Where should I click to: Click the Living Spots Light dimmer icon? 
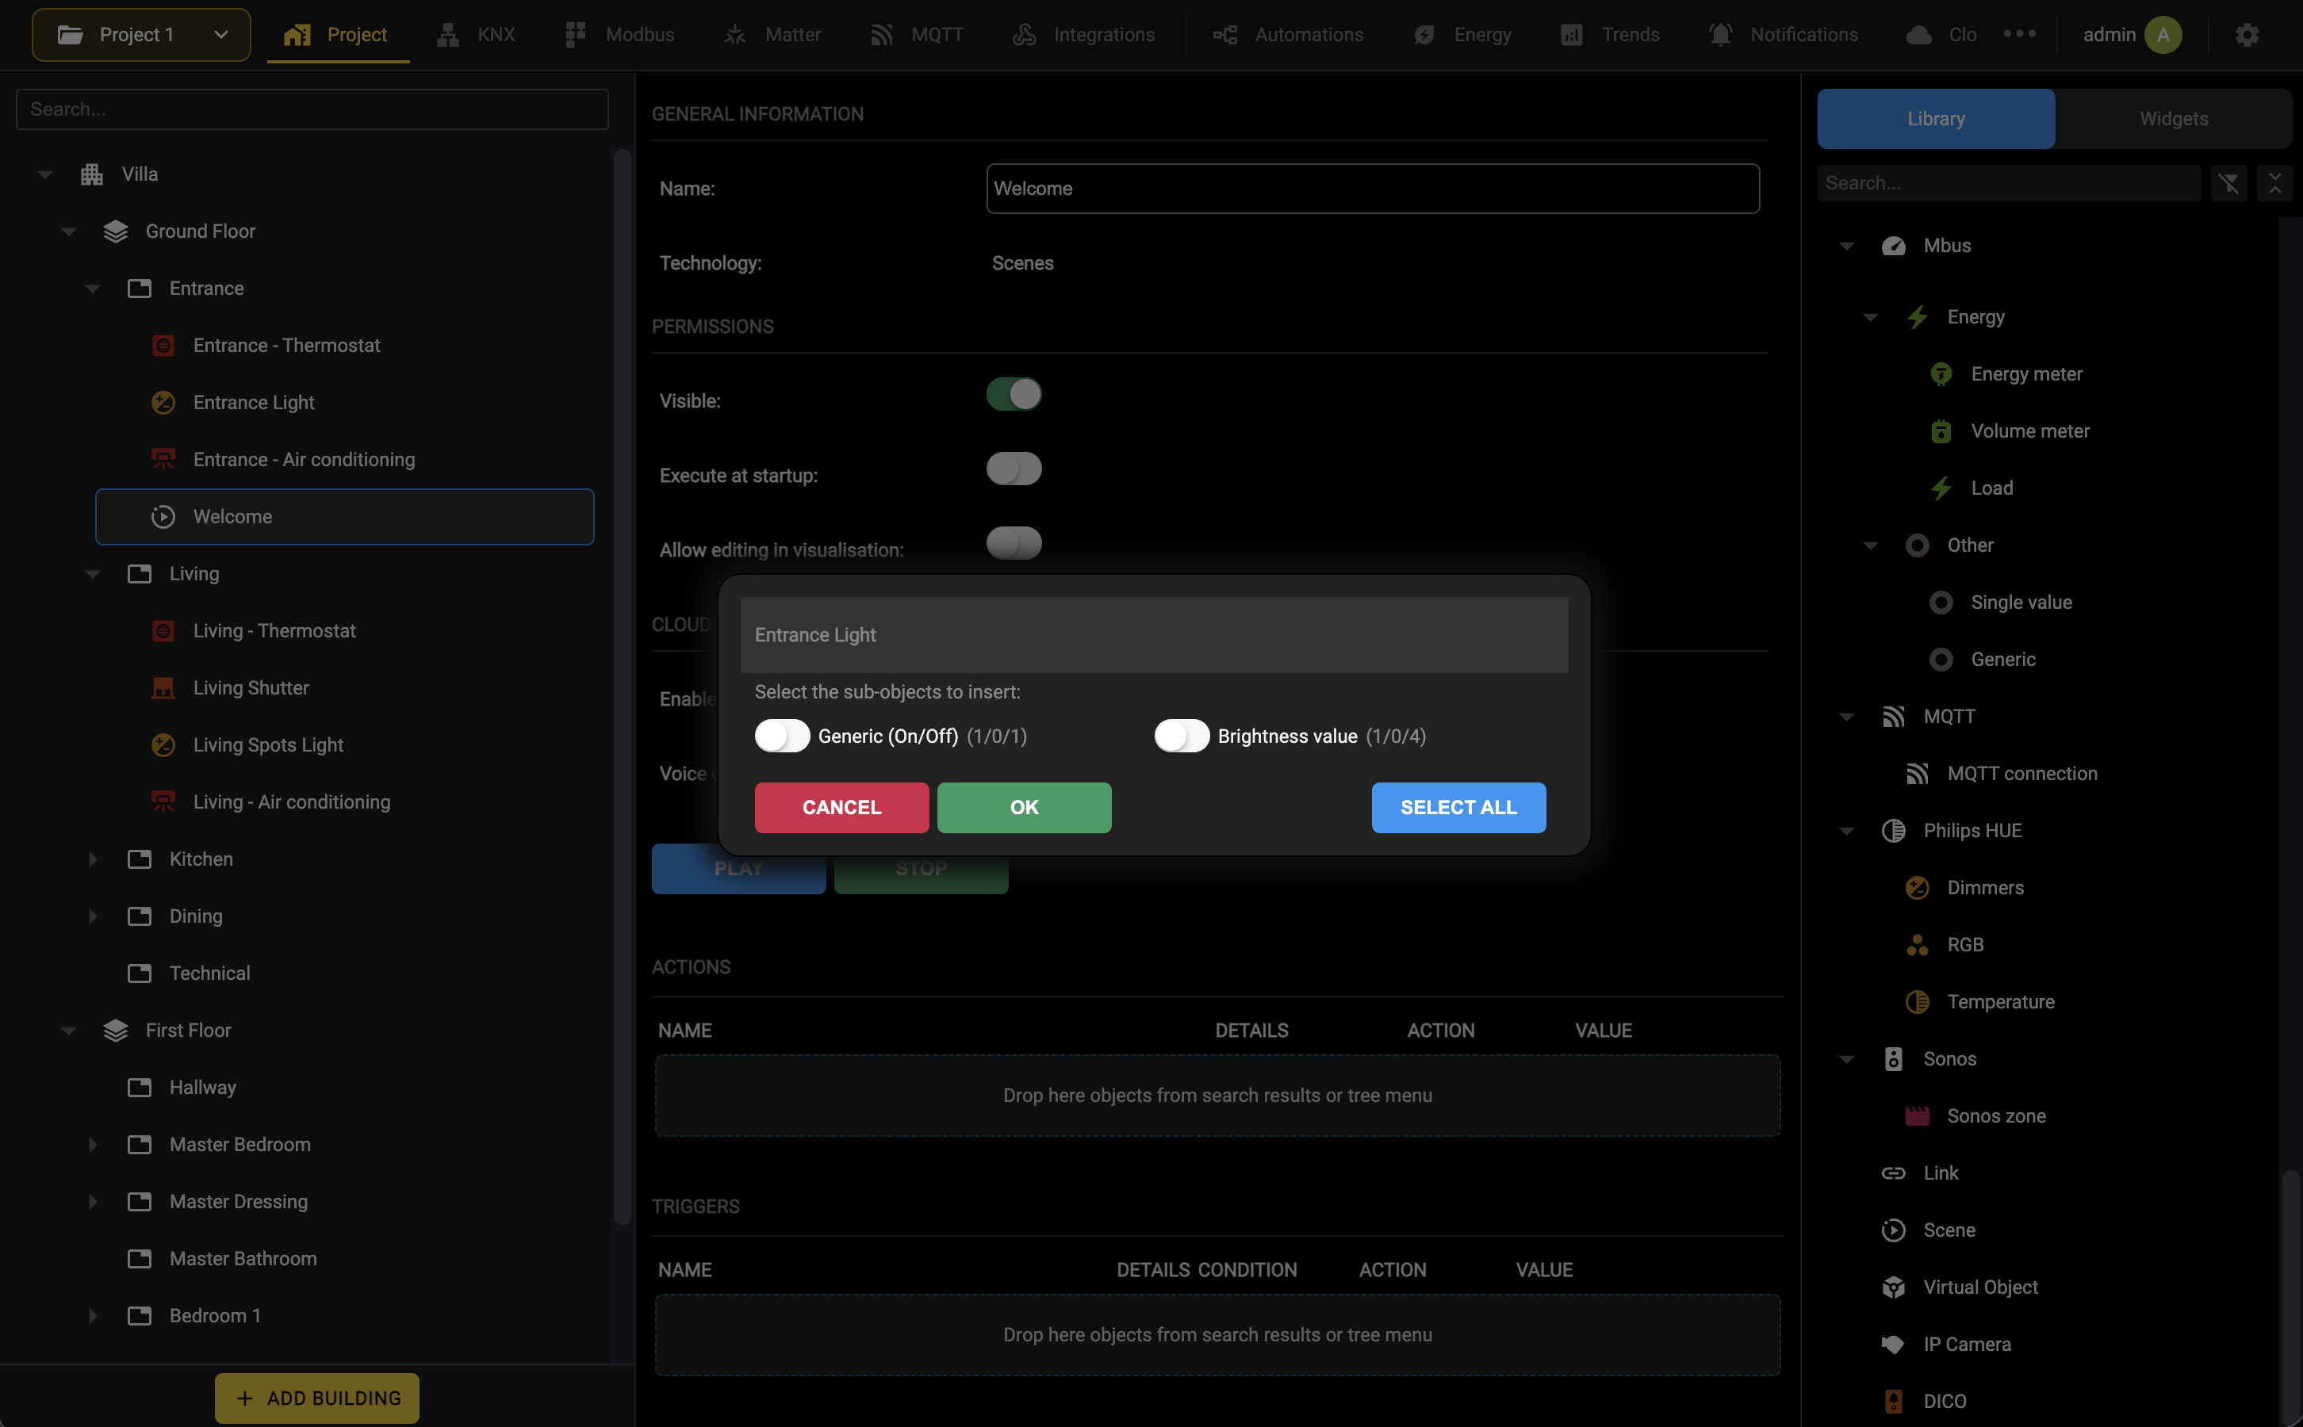pyautogui.click(x=163, y=745)
